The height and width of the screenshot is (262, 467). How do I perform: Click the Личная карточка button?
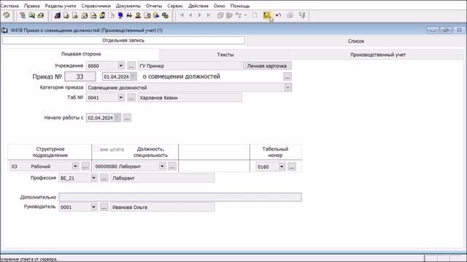coord(267,65)
